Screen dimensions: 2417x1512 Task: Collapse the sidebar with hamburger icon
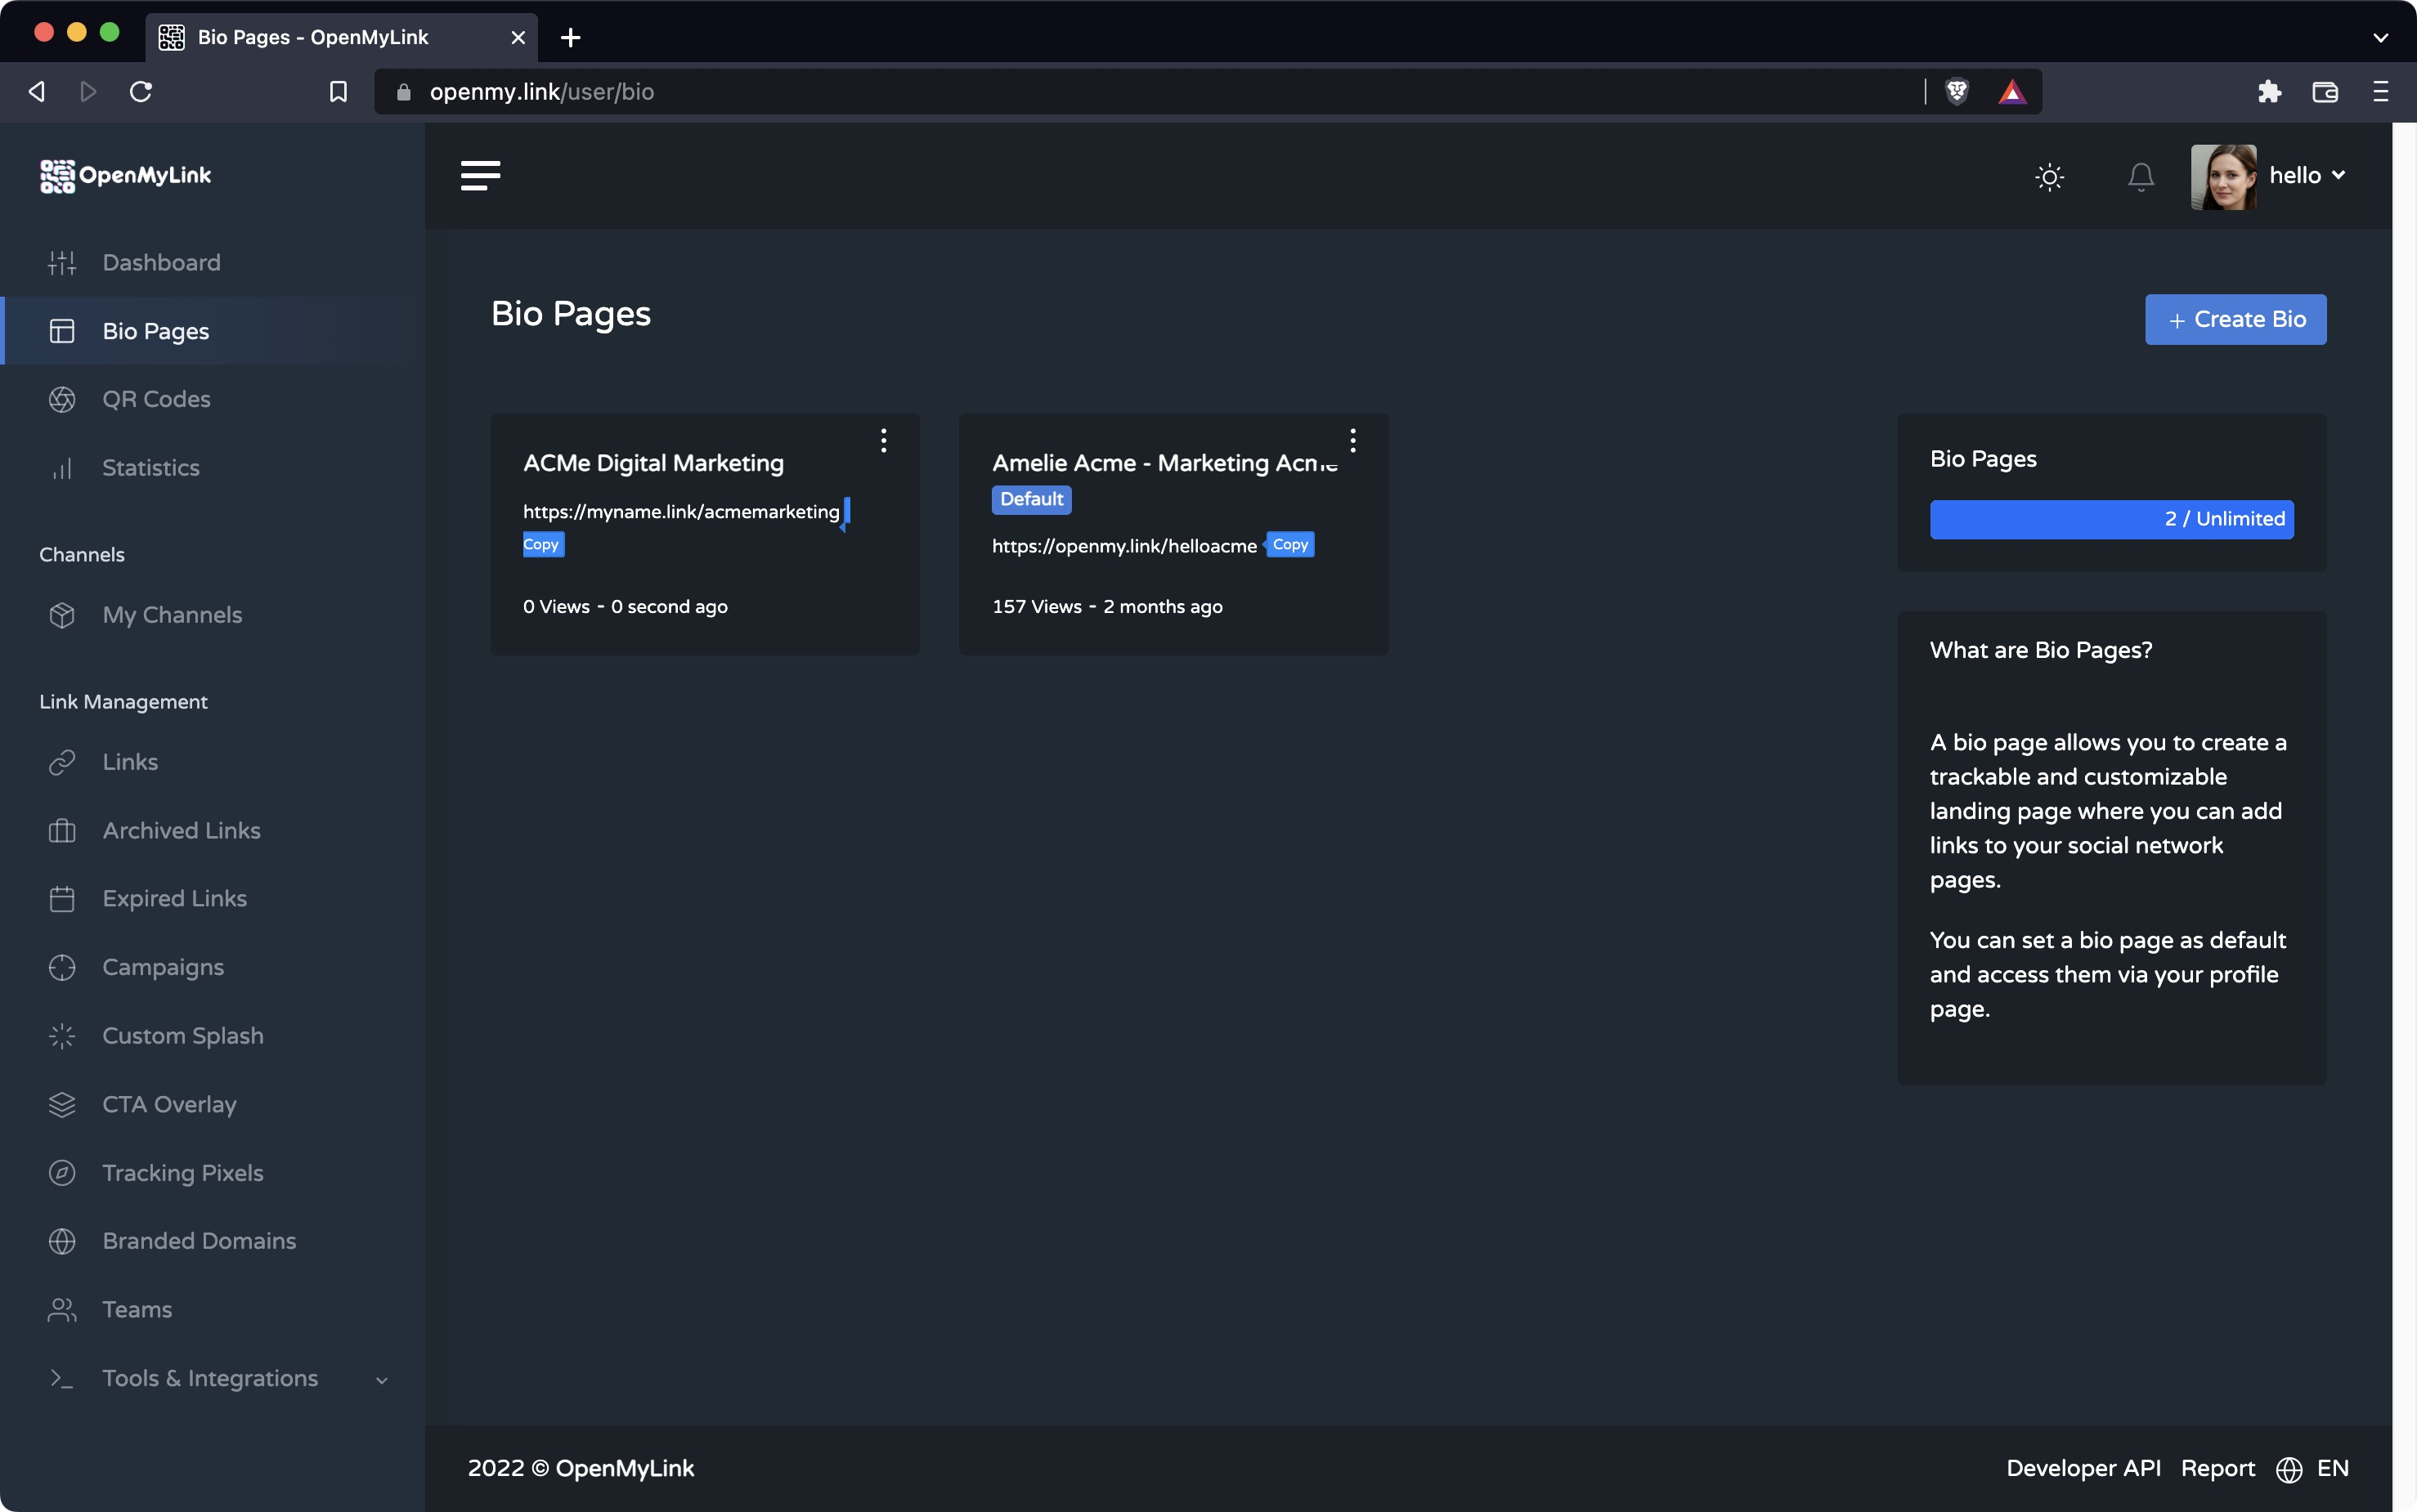[x=480, y=176]
